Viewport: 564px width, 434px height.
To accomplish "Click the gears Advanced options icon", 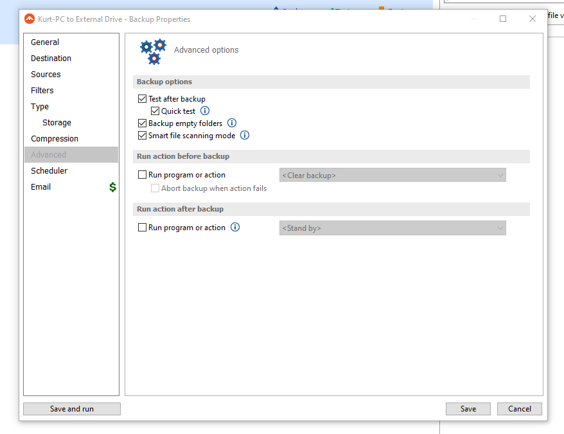I will click(x=154, y=51).
